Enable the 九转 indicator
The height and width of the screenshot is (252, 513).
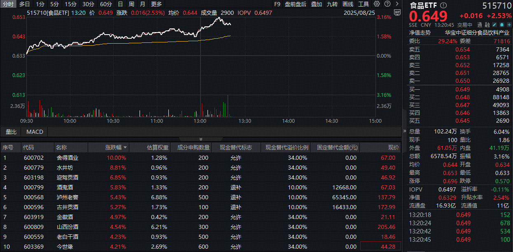(x=332, y=4)
